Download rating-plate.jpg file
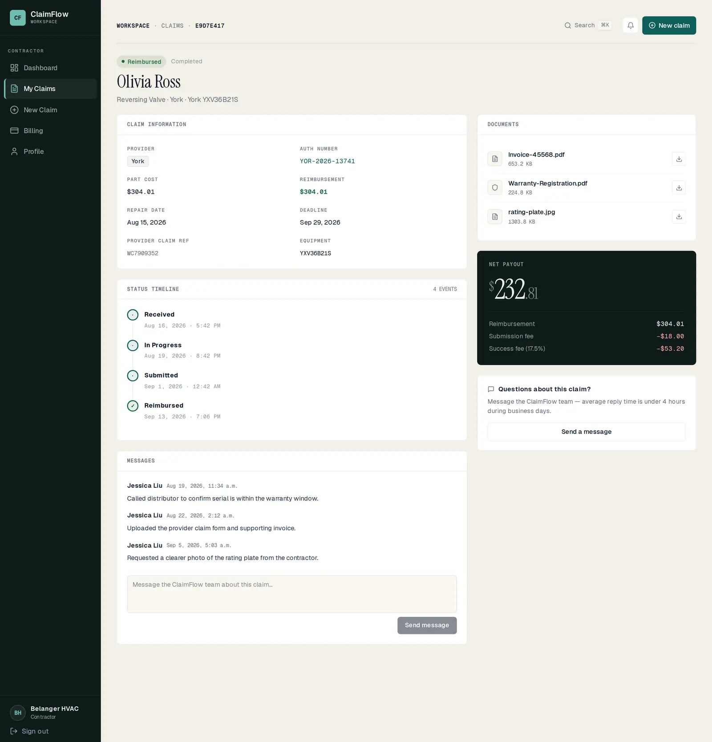This screenshot has height=742, width=712. tap(679, 217)
